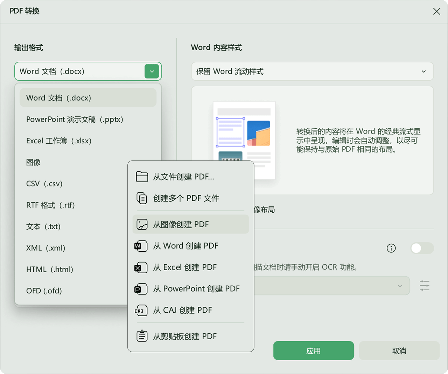Select 从文件创建 PDF menu icon
Image resolution: width=448 pixels, height=374 pixels.
[142, 177]
